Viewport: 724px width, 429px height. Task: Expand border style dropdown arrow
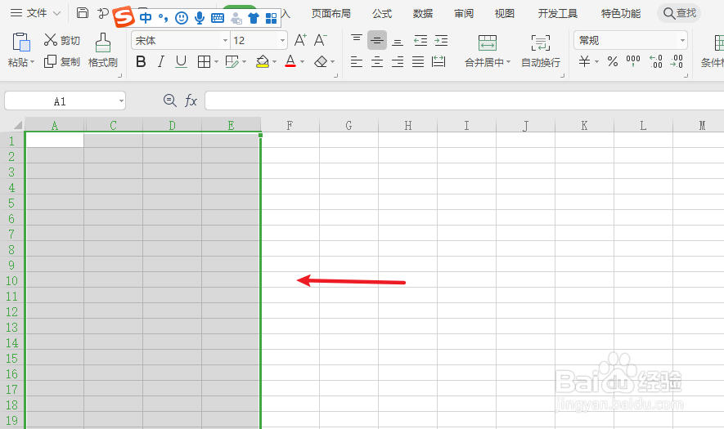coord(216,61)
